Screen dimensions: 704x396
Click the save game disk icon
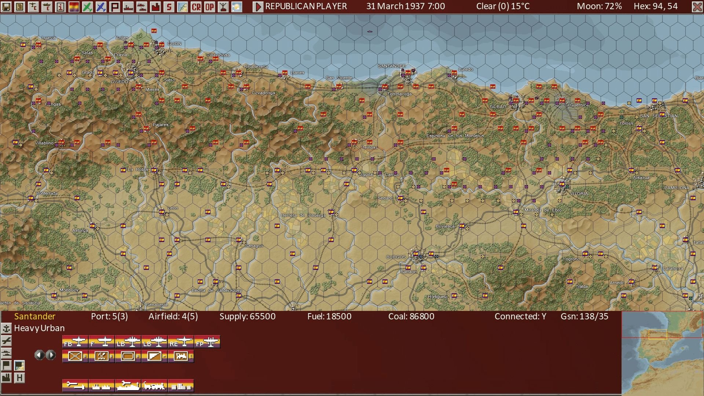coord(6,7)
